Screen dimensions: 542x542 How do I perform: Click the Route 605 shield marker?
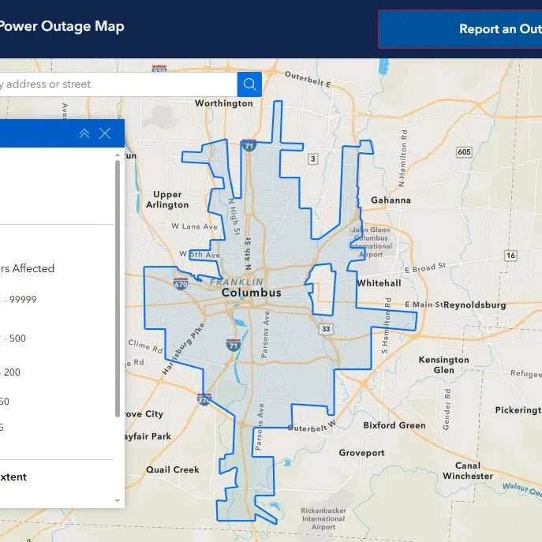pos(464,151)
